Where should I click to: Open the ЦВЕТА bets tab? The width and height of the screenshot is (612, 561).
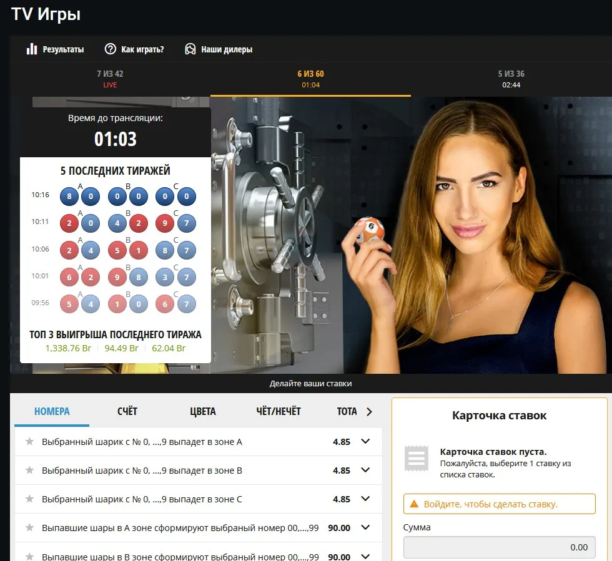[203, 412]
